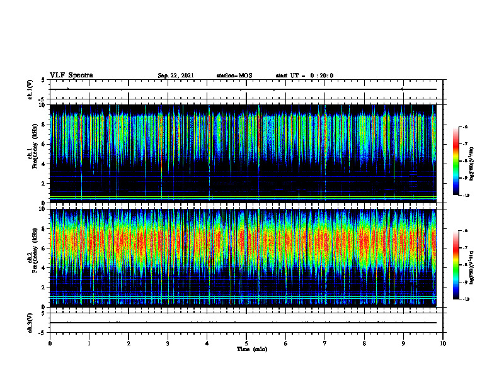Click time axis tick label "0"
This screenshot has width=499, height=385.
50,343
